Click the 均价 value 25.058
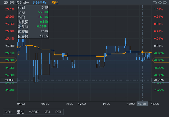Screen dimensions: 169x117 (x=43, y=17)
